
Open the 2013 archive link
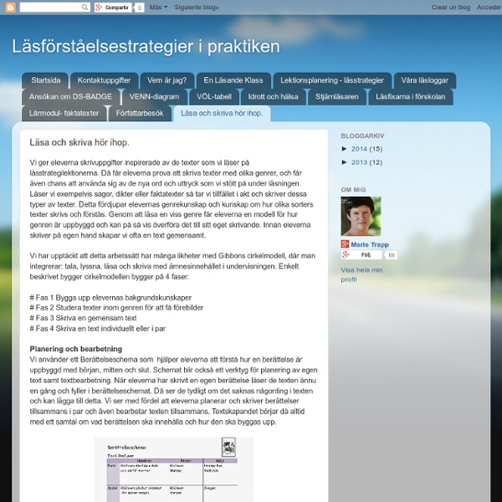[359, 162]
